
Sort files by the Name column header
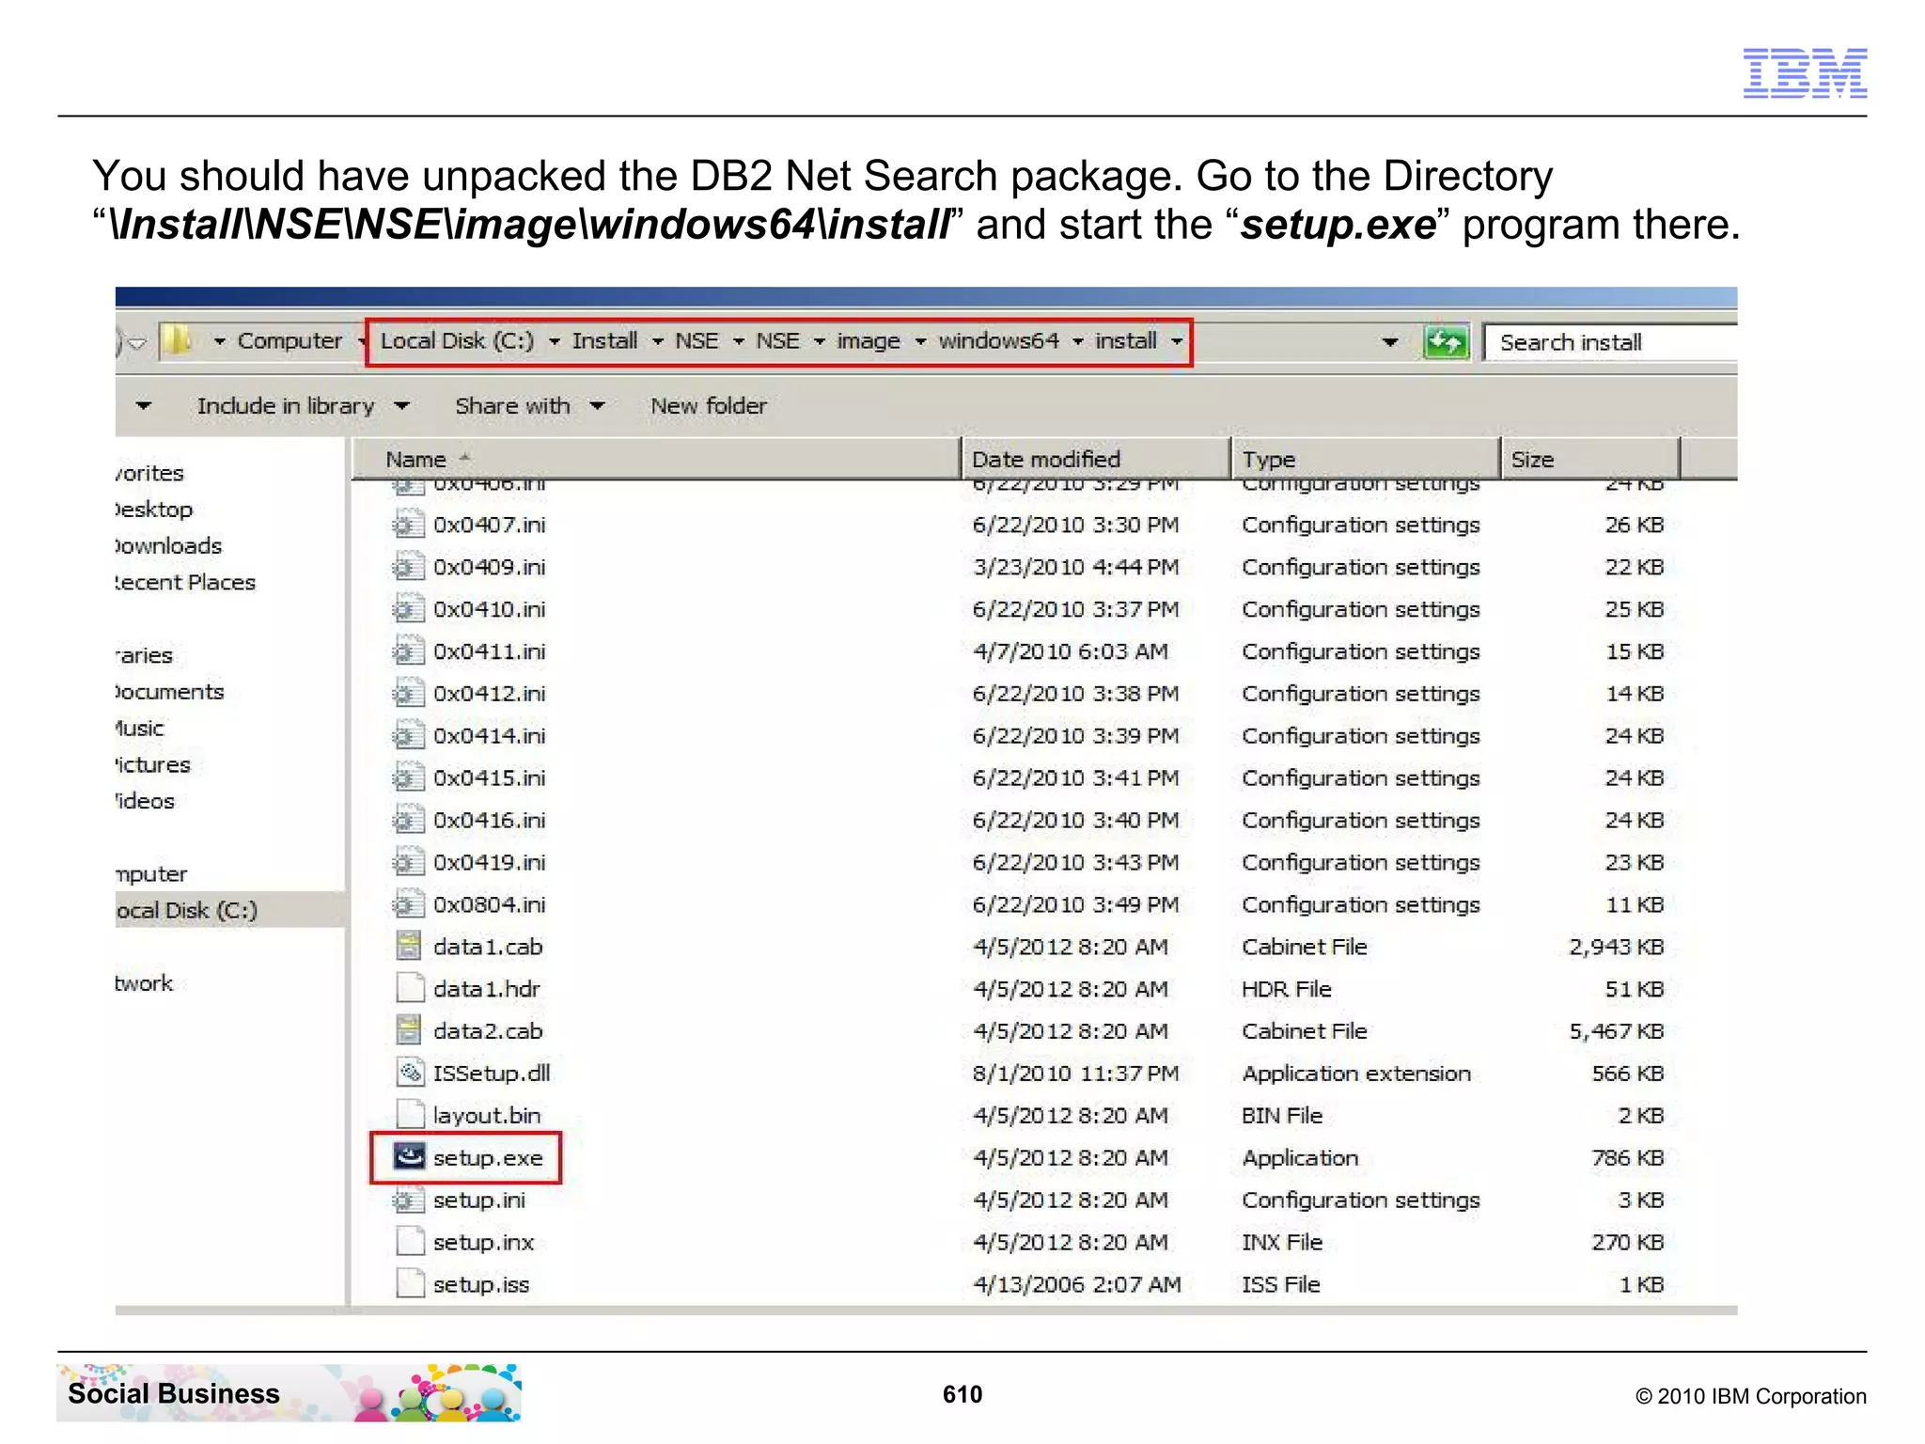tap(657, 459)
